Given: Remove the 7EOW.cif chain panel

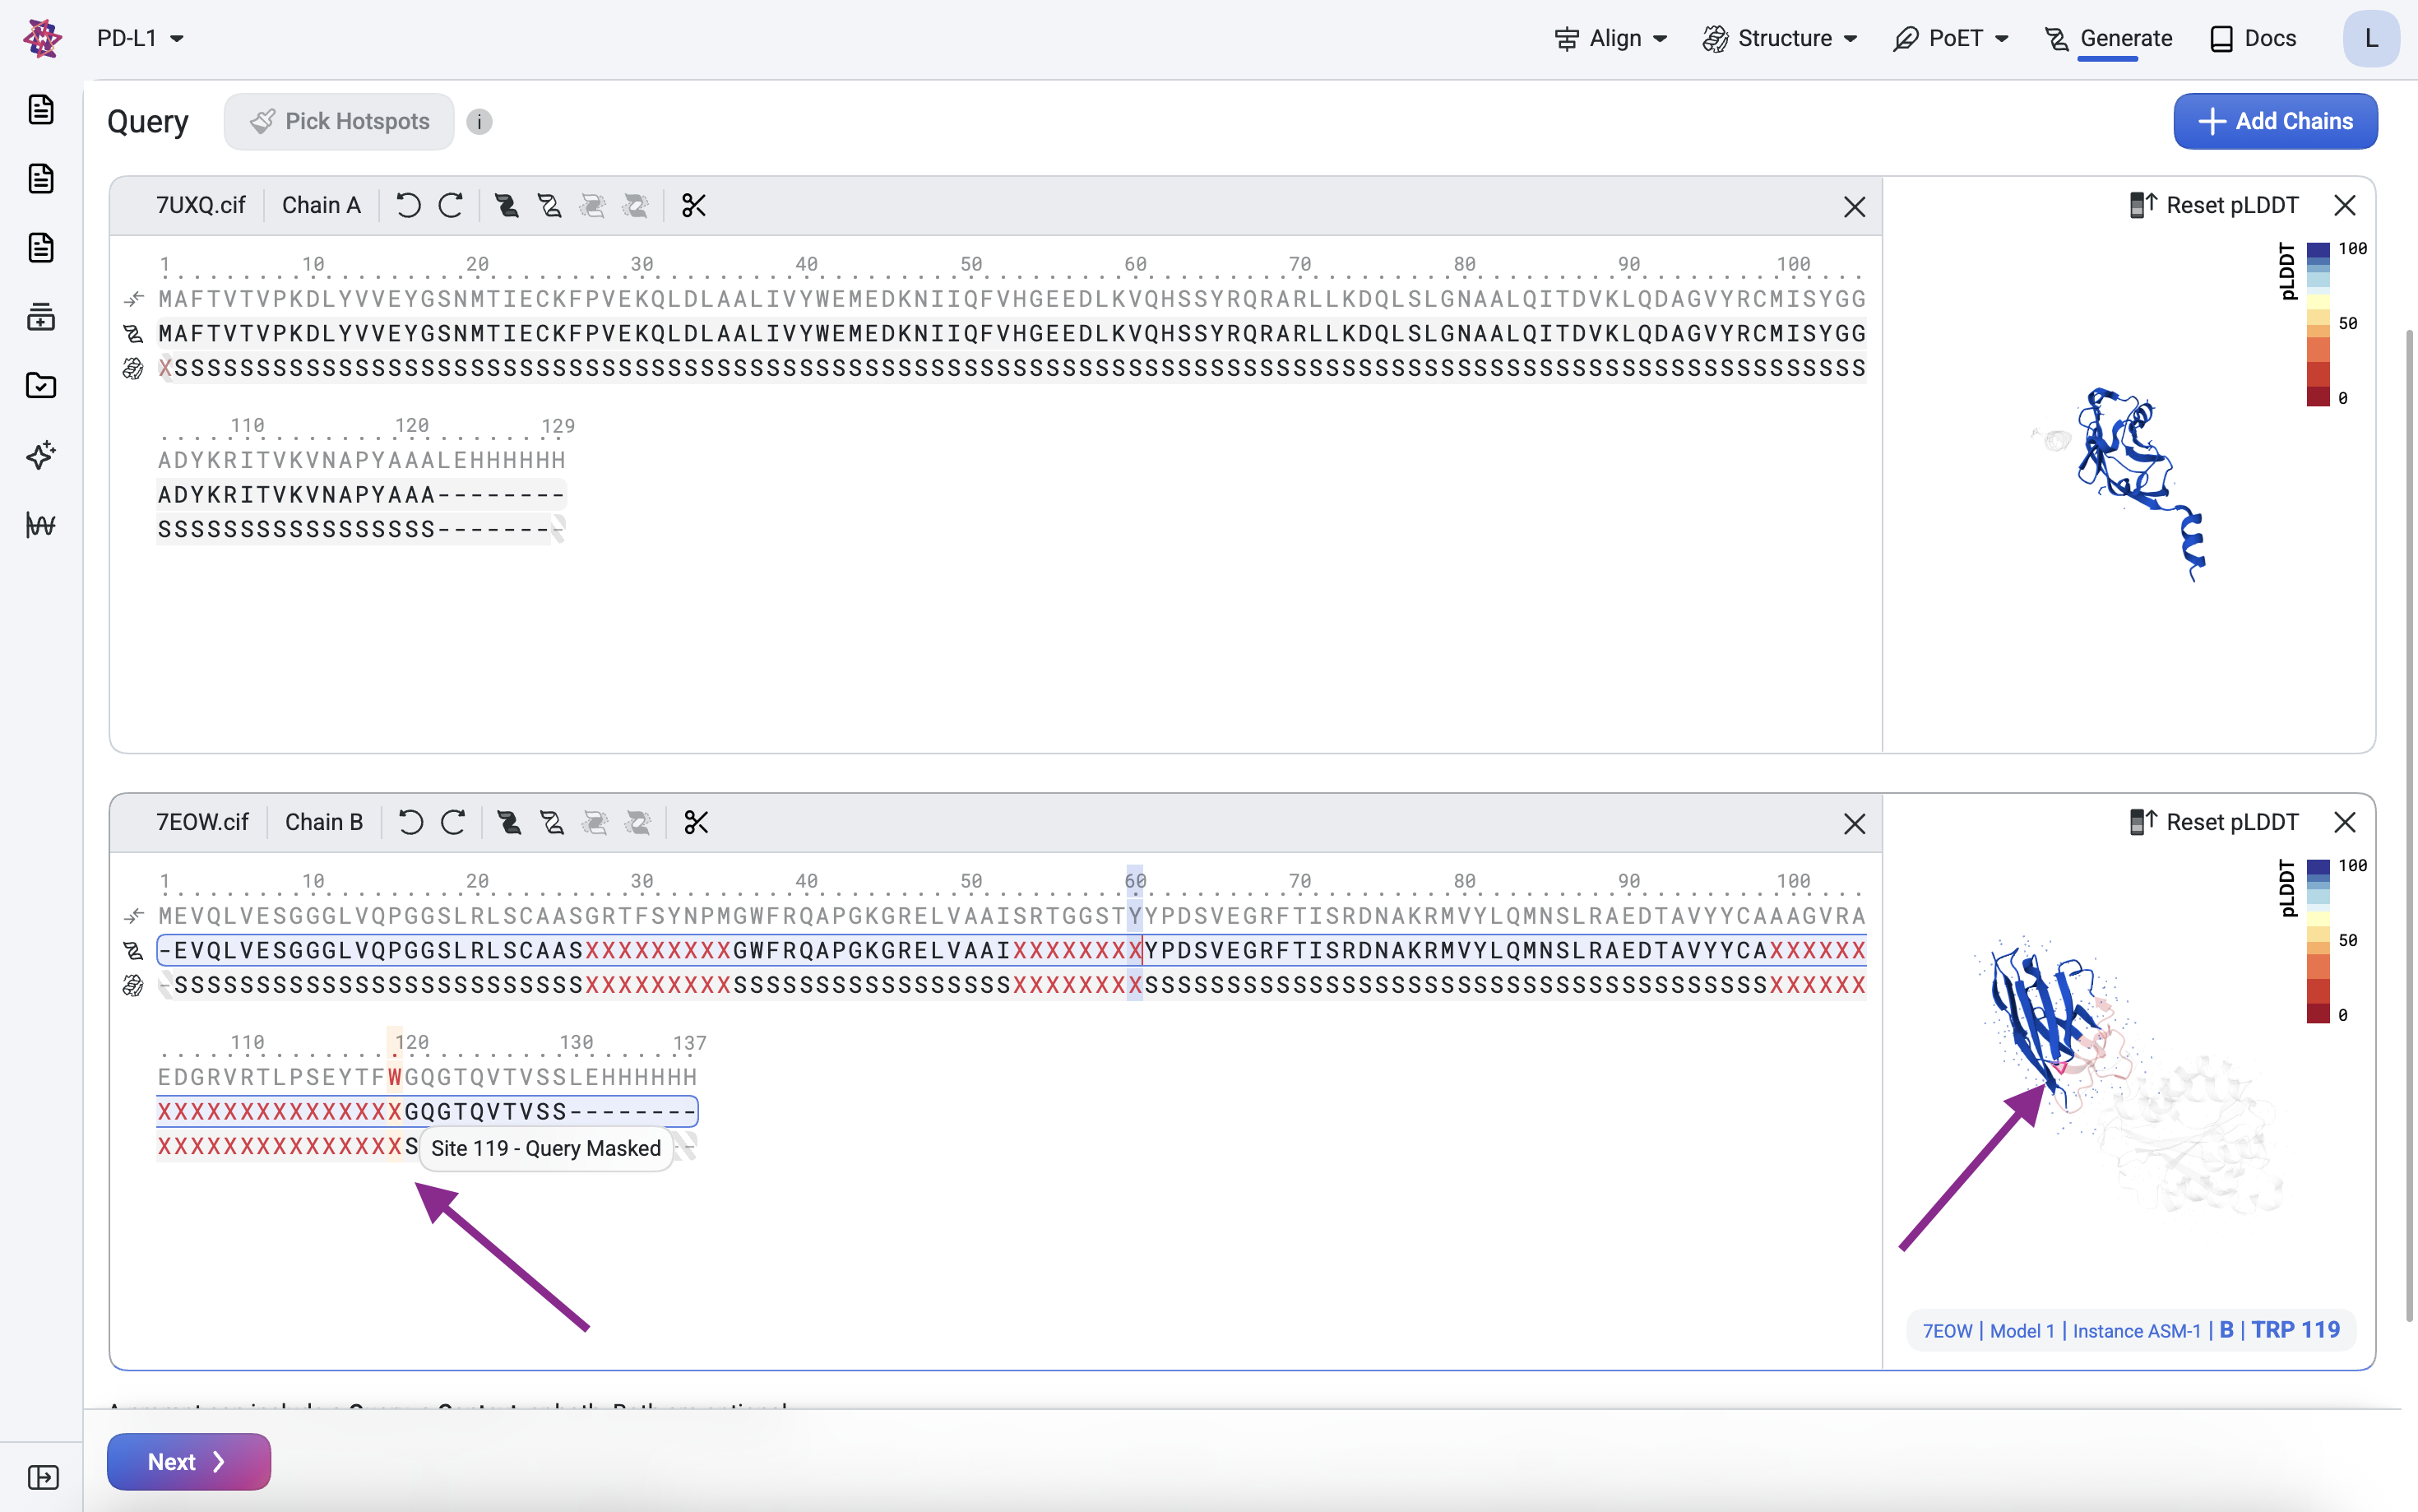Looking at the screenshot, I should pos(1855,824).
